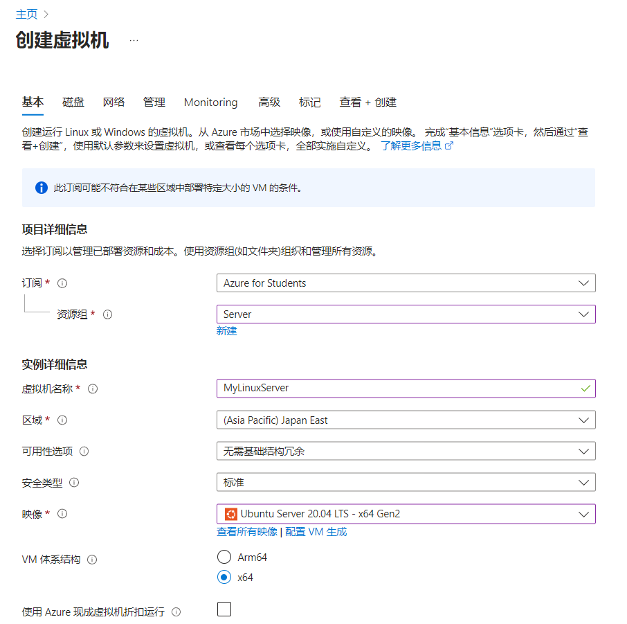
Task: Go to 主页 breadcrumb link
Action: [x=26, y=15]
